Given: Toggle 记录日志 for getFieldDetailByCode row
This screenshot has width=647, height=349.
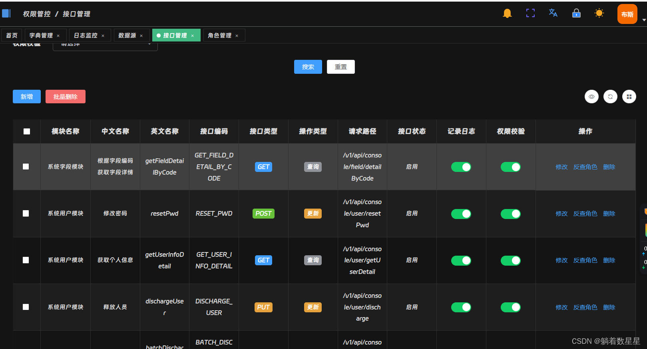Looking at the screenshot, I should coord(461,167).
